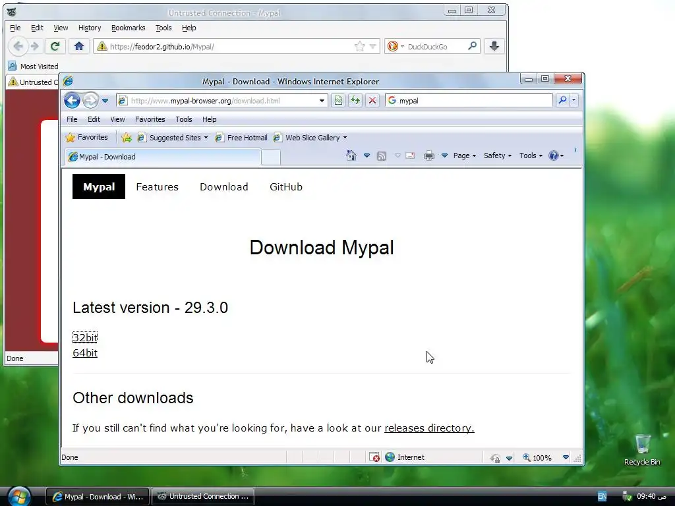Open Suggested Sites dropdown
Image resolution: width=675 pixels, height=506 pixels.
(x=173, y=138)
